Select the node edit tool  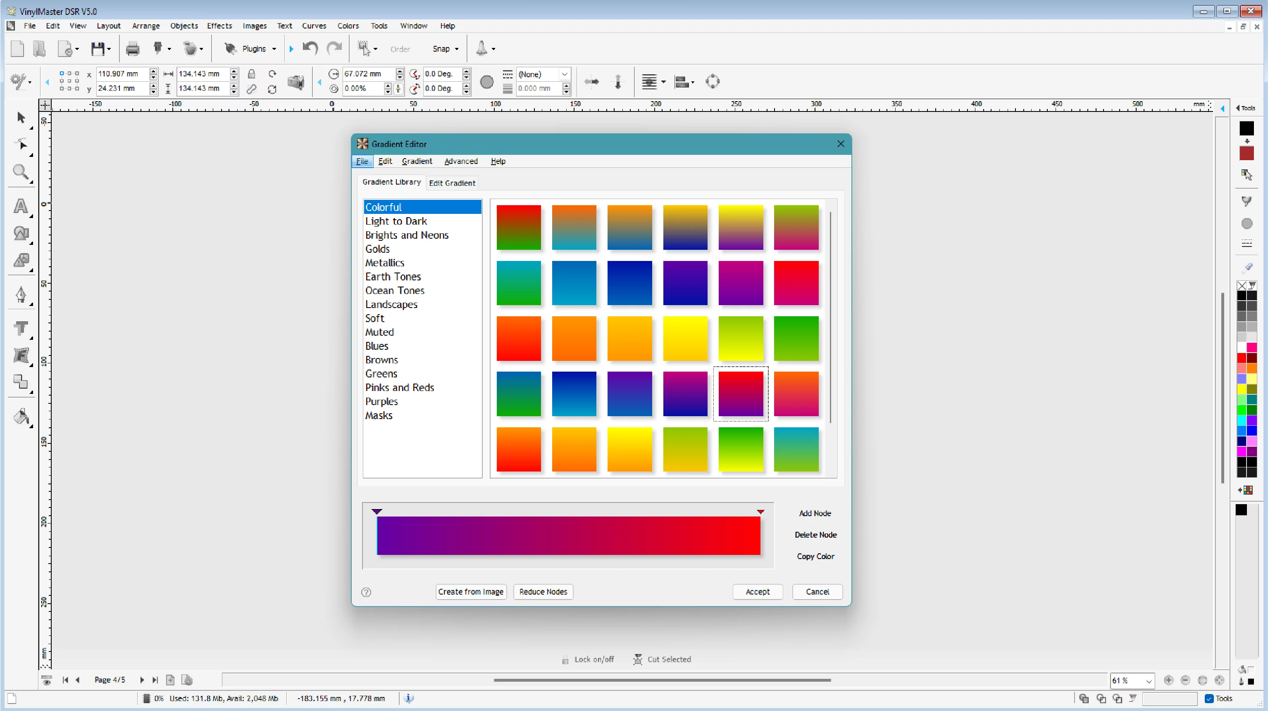[x=21, y=144]
